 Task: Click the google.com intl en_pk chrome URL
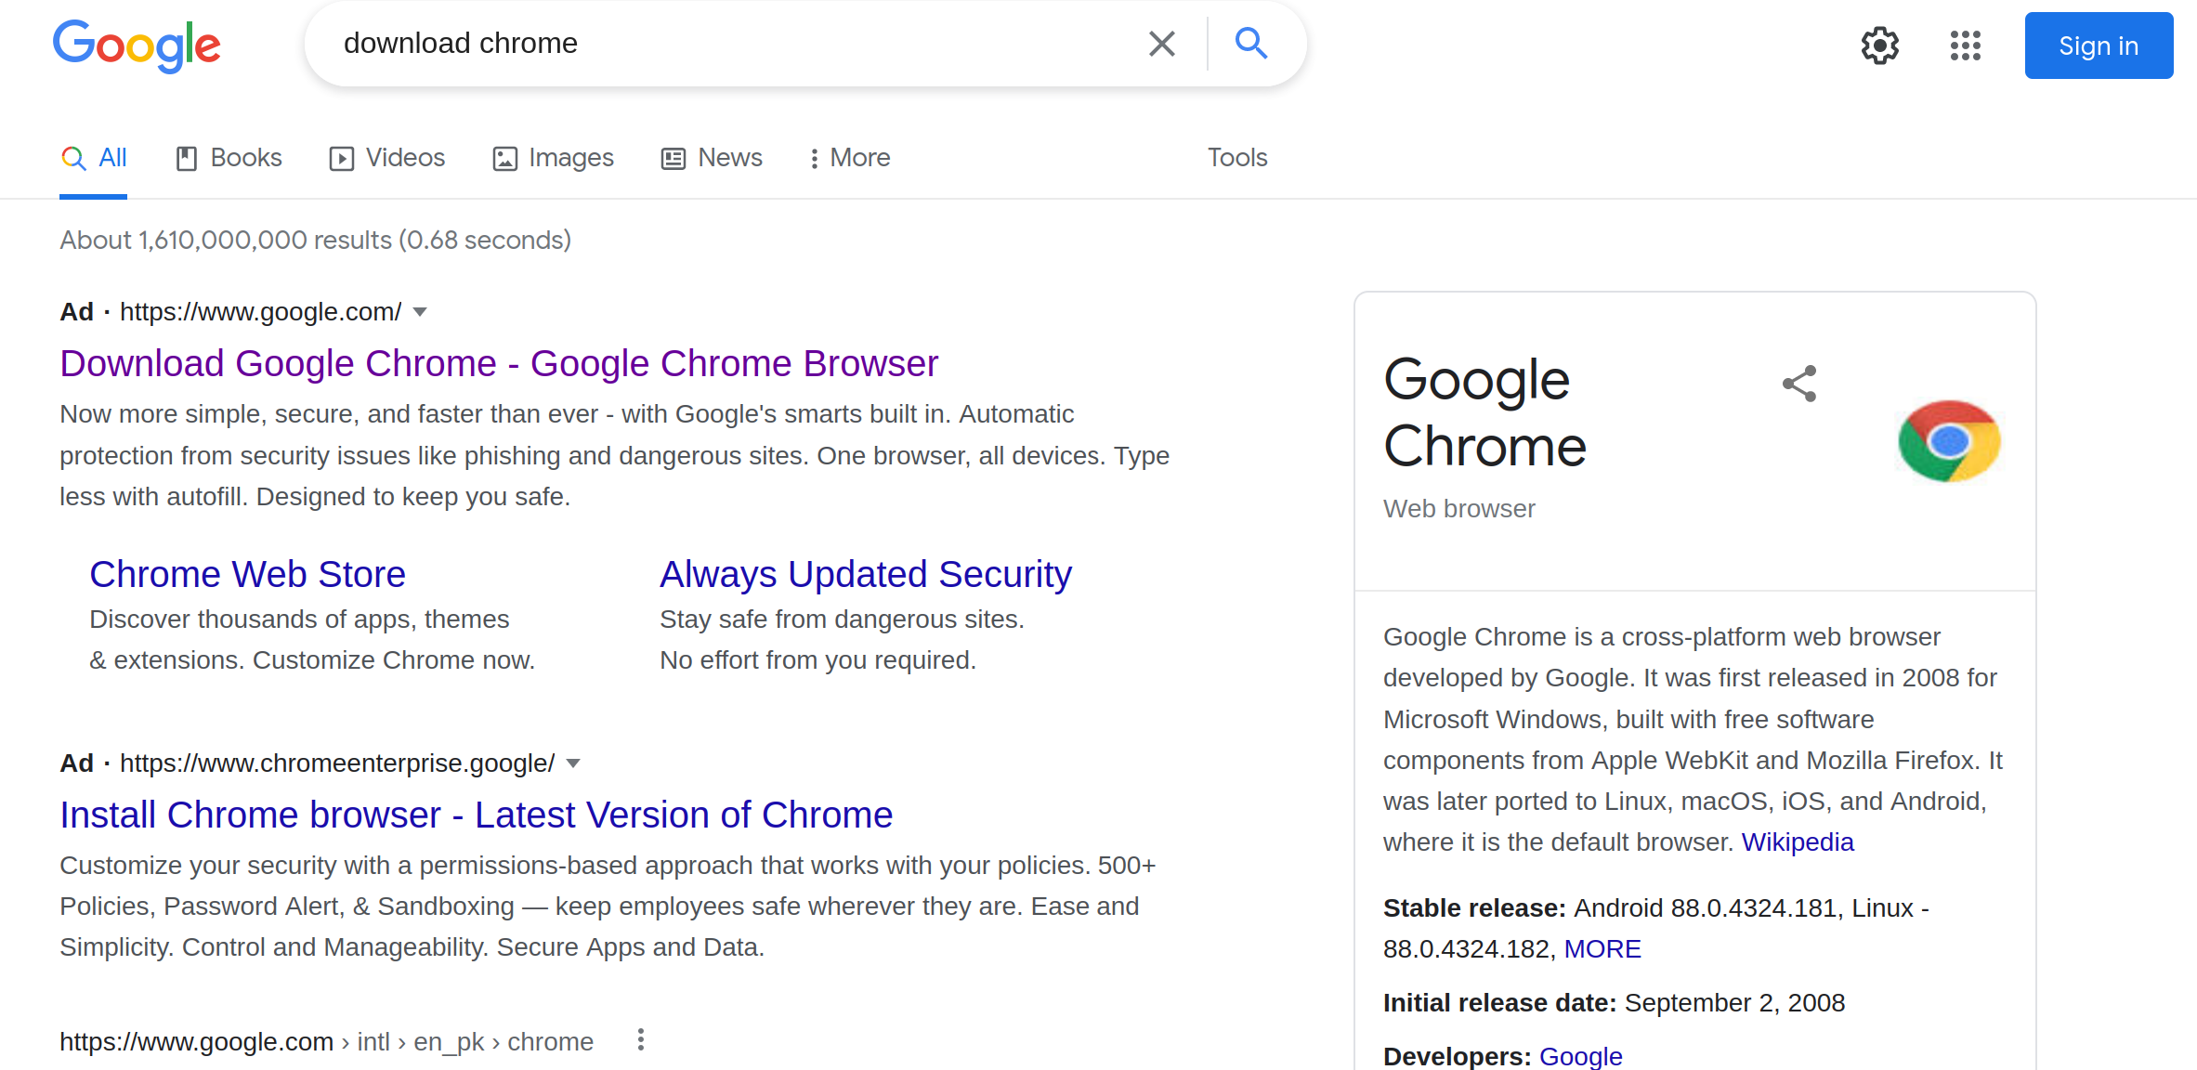click(326, 1042)
